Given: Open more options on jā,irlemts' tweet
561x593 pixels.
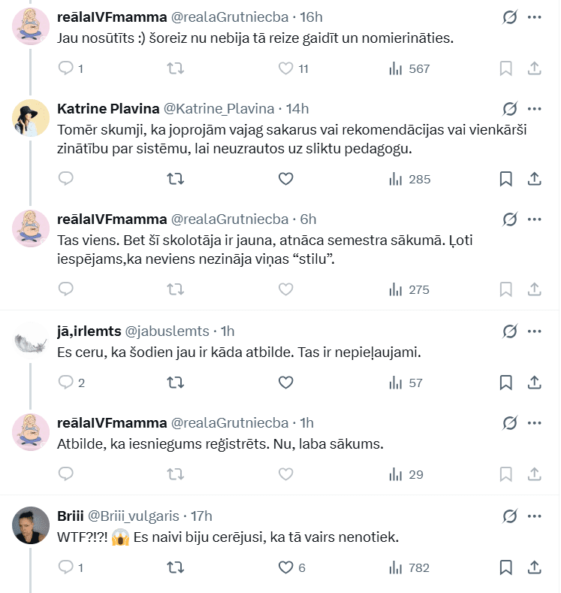Looking at the screenshot, I should (535, 330).
